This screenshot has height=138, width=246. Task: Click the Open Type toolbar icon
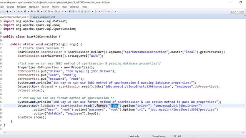pos(56,11)
